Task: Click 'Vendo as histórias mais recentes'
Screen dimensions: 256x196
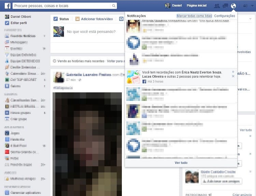Action: tap(81, 61)
